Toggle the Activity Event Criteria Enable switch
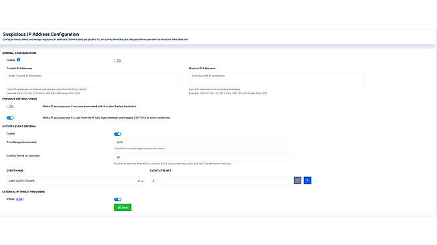This screenshot has width=437, height=245. point(118,134)
